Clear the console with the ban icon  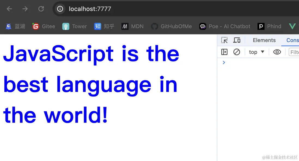(x=237, y=52)
